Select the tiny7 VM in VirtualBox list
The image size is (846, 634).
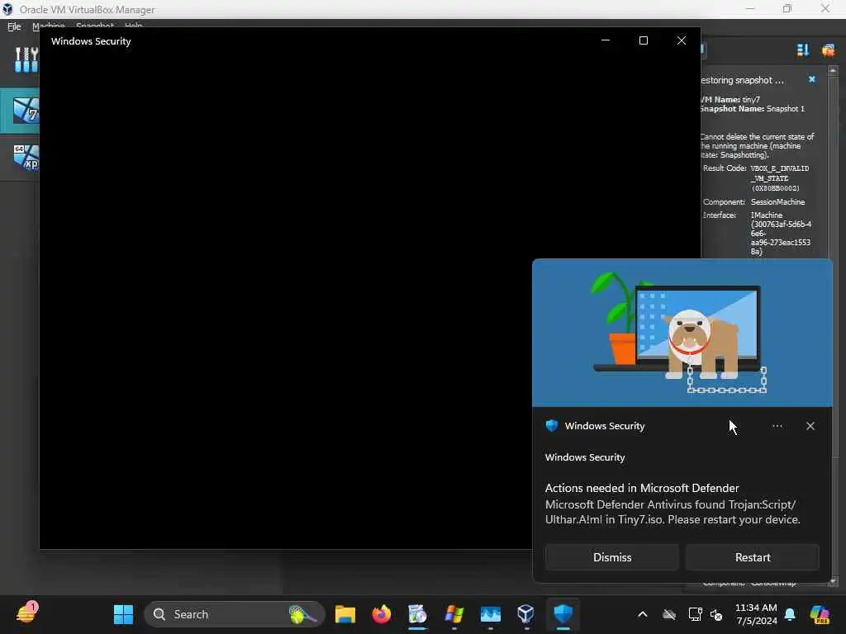click(20, 111)
